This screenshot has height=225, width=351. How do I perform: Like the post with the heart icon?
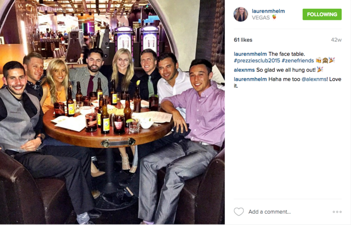click(x=238, y=211)
